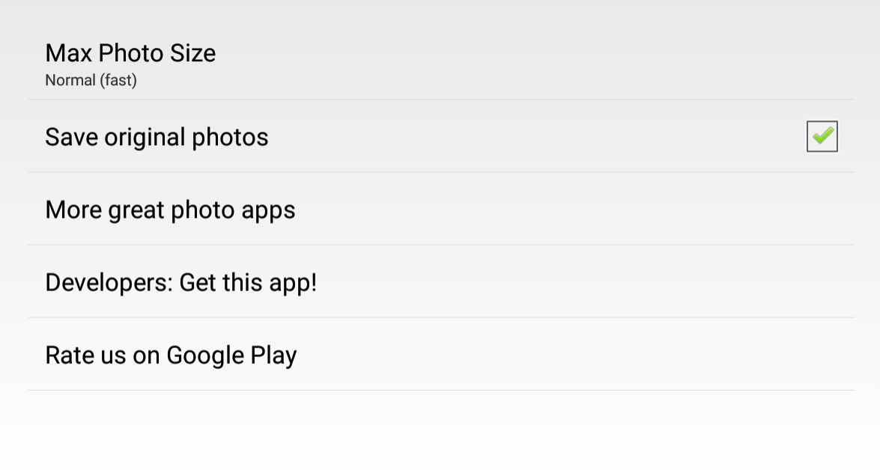Click the words "Google Play"
Viewport: 880px width, 470px height.
coord(231,355)
